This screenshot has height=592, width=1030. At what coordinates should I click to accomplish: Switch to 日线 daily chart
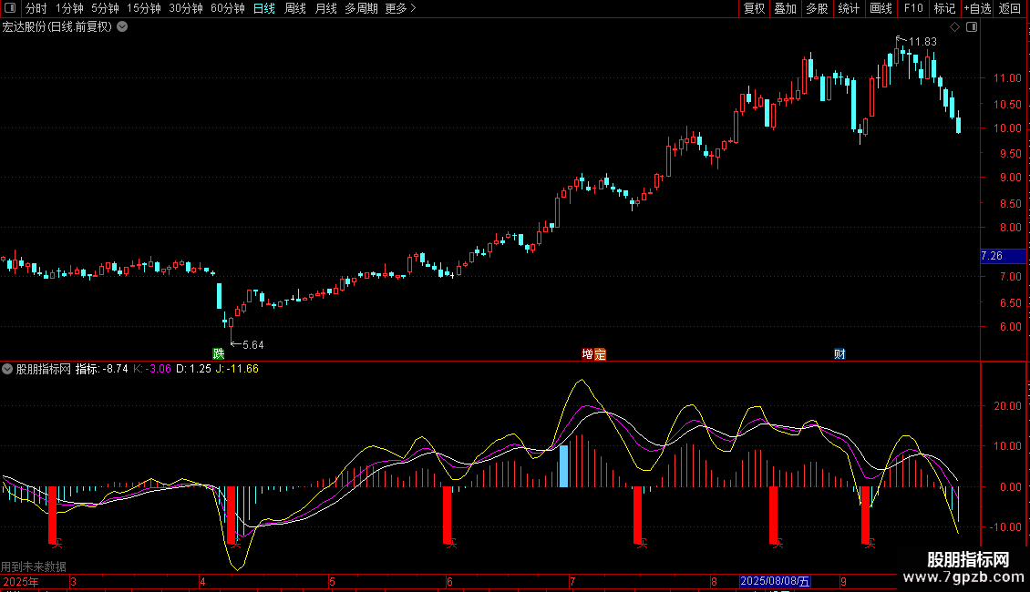[264, 8]
